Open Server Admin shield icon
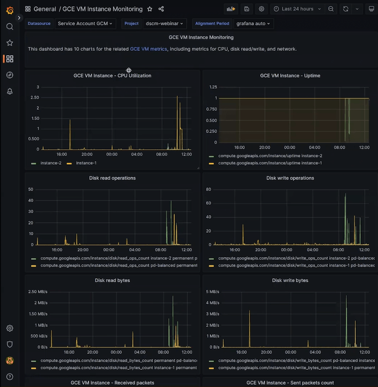 (x=10, y=344)
